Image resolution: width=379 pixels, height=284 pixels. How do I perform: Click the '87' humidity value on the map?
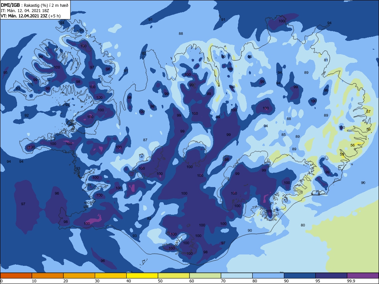(x=145, y=140)
